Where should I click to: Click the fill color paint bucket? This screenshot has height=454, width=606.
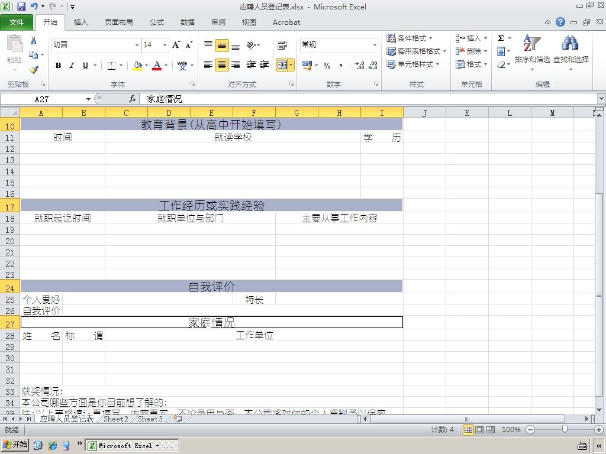pyautogui.click(x=137, y=65)
